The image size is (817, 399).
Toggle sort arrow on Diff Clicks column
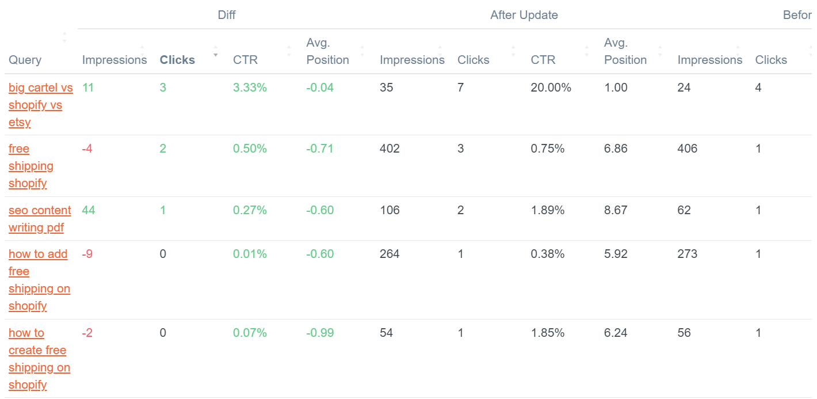(x=216, y=51)
